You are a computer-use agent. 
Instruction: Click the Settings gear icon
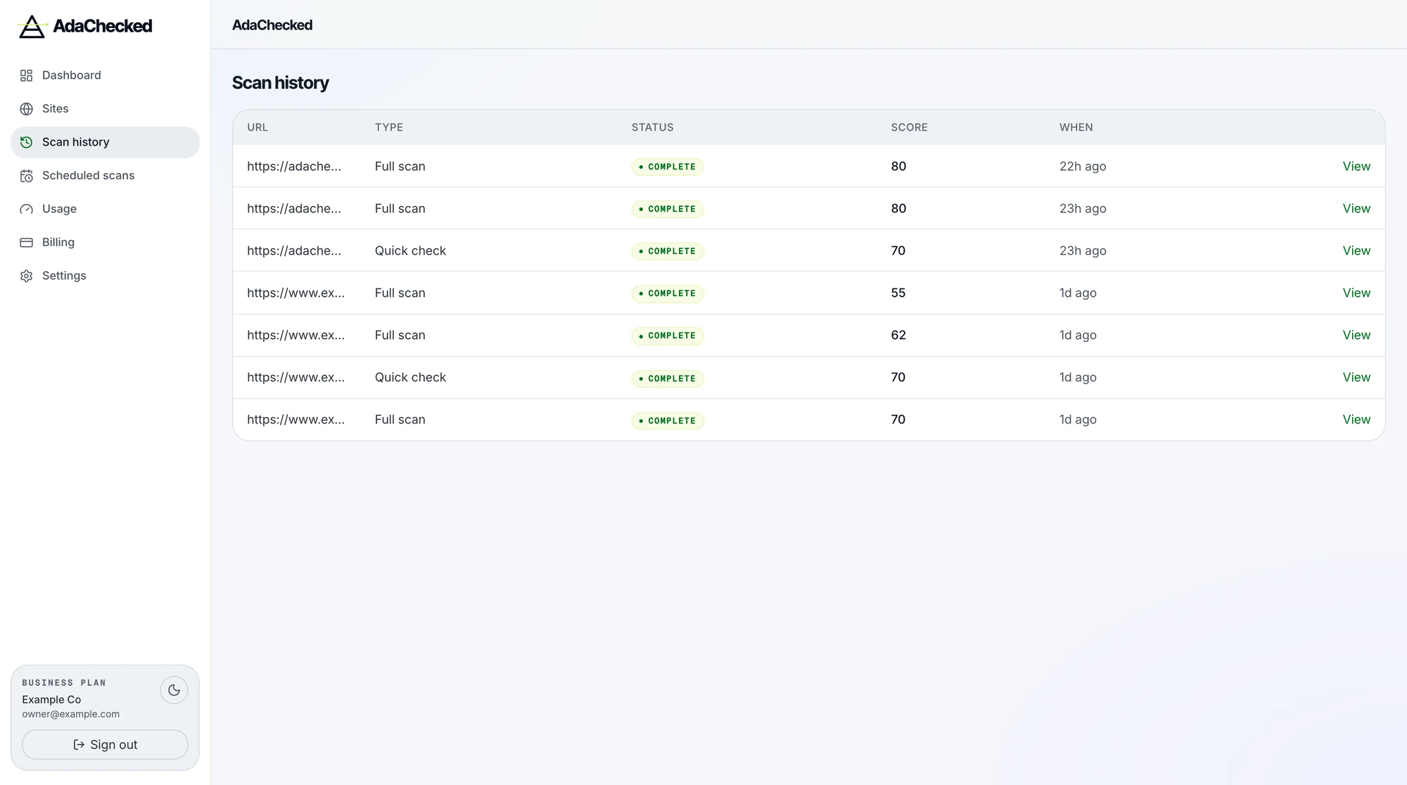[x=26, y=276]
